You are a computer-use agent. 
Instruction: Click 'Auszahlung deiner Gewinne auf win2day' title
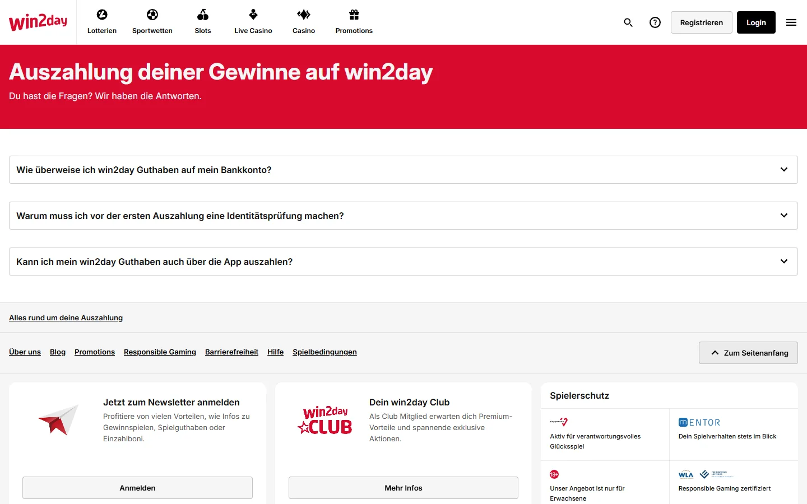coord(221,72)
